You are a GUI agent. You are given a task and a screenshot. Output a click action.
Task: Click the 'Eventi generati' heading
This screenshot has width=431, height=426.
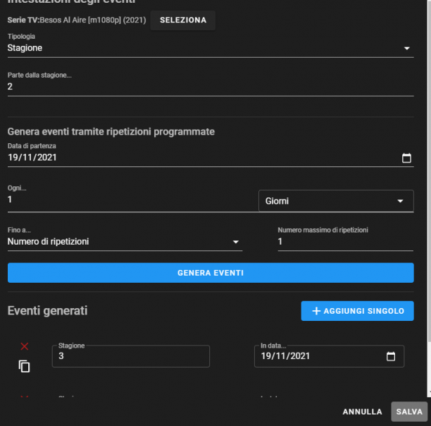pos(48,311)
